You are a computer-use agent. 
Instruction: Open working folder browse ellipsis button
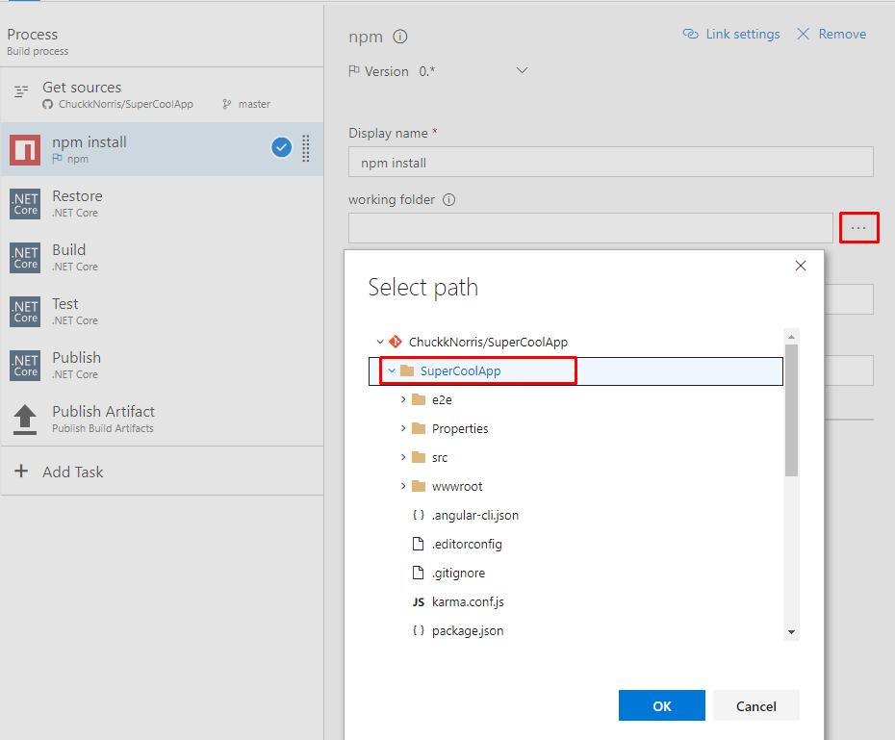tap(858, 228)
